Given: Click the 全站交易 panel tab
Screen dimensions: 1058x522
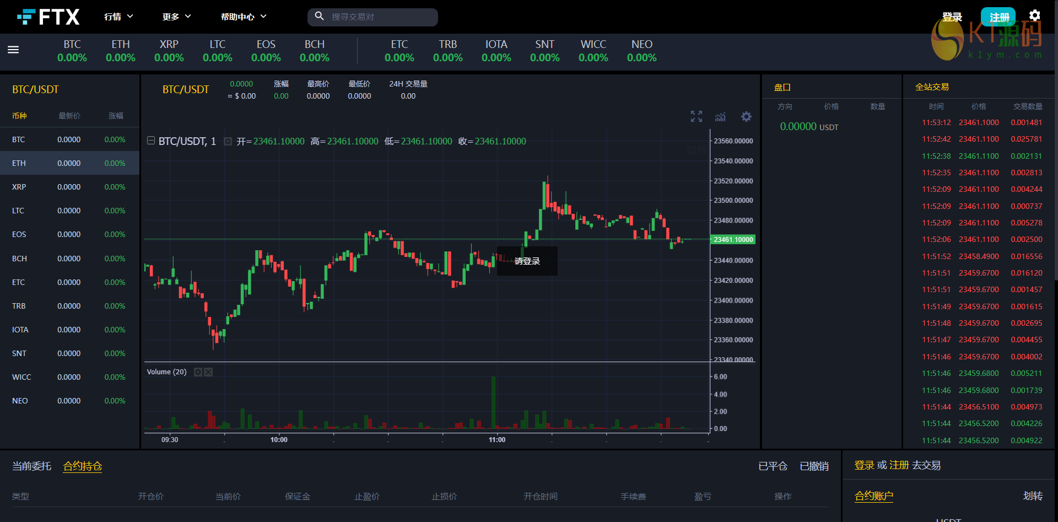Looking at the screenshot, I should (x=932, y=87).
